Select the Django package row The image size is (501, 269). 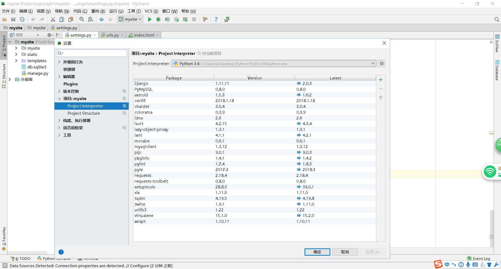pyautogui.click(x=254, y=84)
